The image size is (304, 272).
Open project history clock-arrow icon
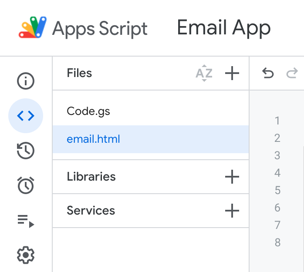coord(26,151)
